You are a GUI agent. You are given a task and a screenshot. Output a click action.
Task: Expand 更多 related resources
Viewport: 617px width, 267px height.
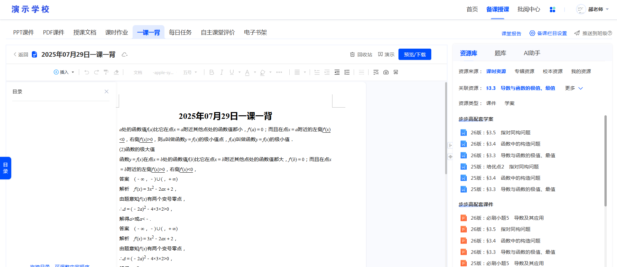click(574, 88)
